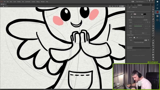Select the Paint Bucket tool
The image size is (160, 90).
tap(153, 43)
